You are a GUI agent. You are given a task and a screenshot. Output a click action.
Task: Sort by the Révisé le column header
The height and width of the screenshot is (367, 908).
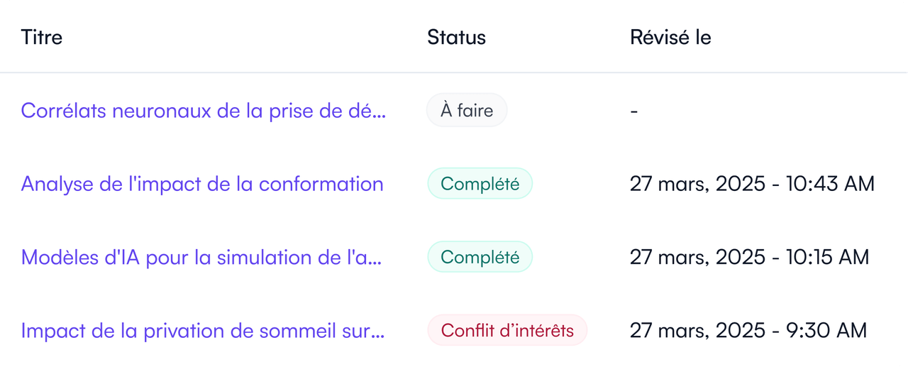tap(670, 37)
